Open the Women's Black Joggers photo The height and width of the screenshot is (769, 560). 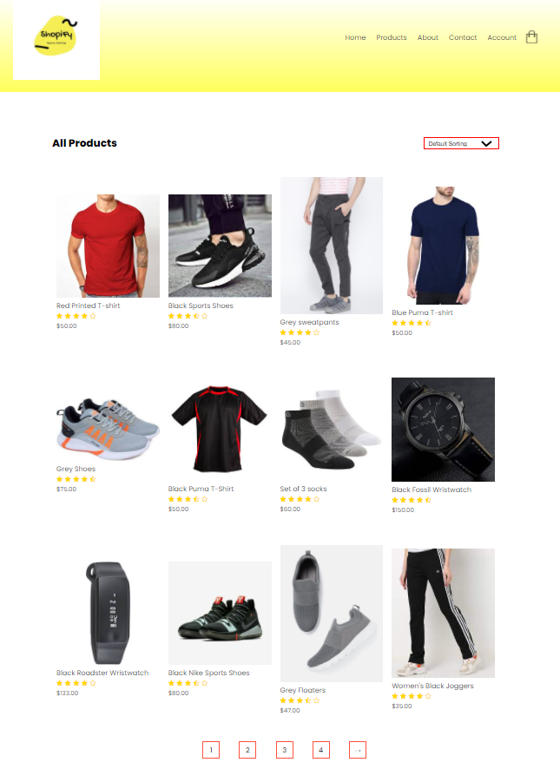click(x=443, y=613)
